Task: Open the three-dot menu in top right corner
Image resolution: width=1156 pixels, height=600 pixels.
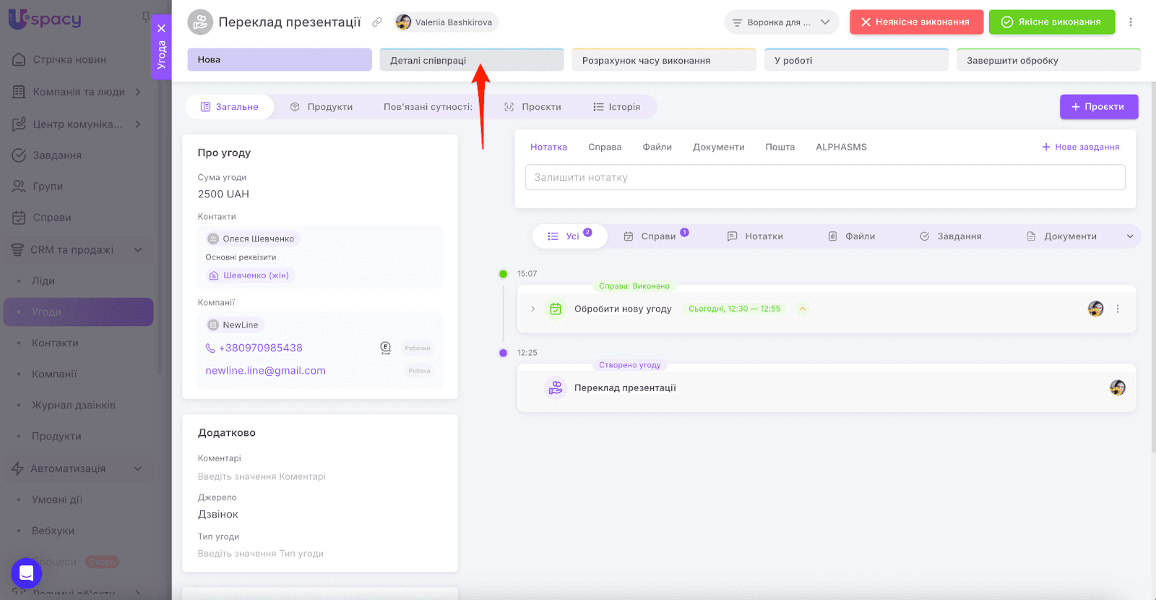Action: 1131,22
